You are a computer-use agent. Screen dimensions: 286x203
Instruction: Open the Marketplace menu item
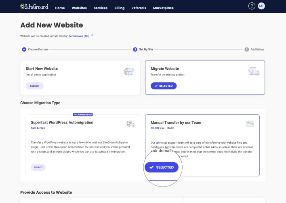163,8
